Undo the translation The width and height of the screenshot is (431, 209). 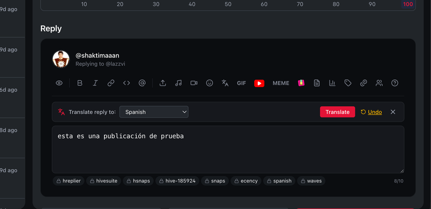pyautogui.click(x=372, y=112)
